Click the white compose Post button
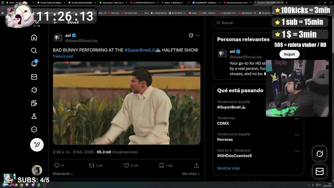The height and width of the screenshot is (188, 334). (37, 145)
